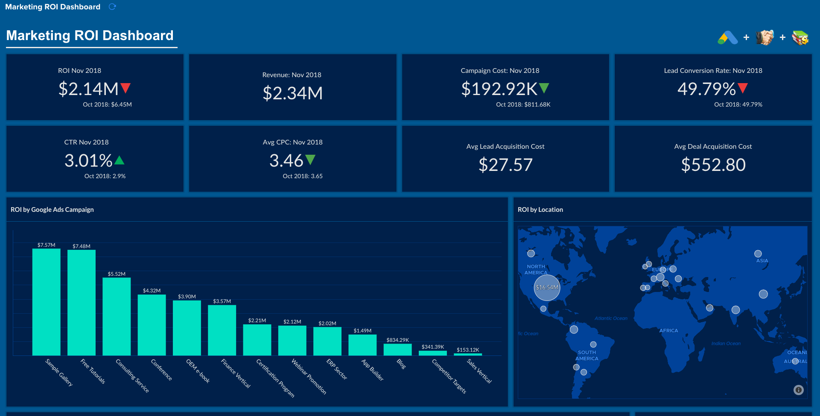Click the Consulting Service bar at $5.52M
The height and width of the screenshot is (416, 820).
click(x=117, y=316)
